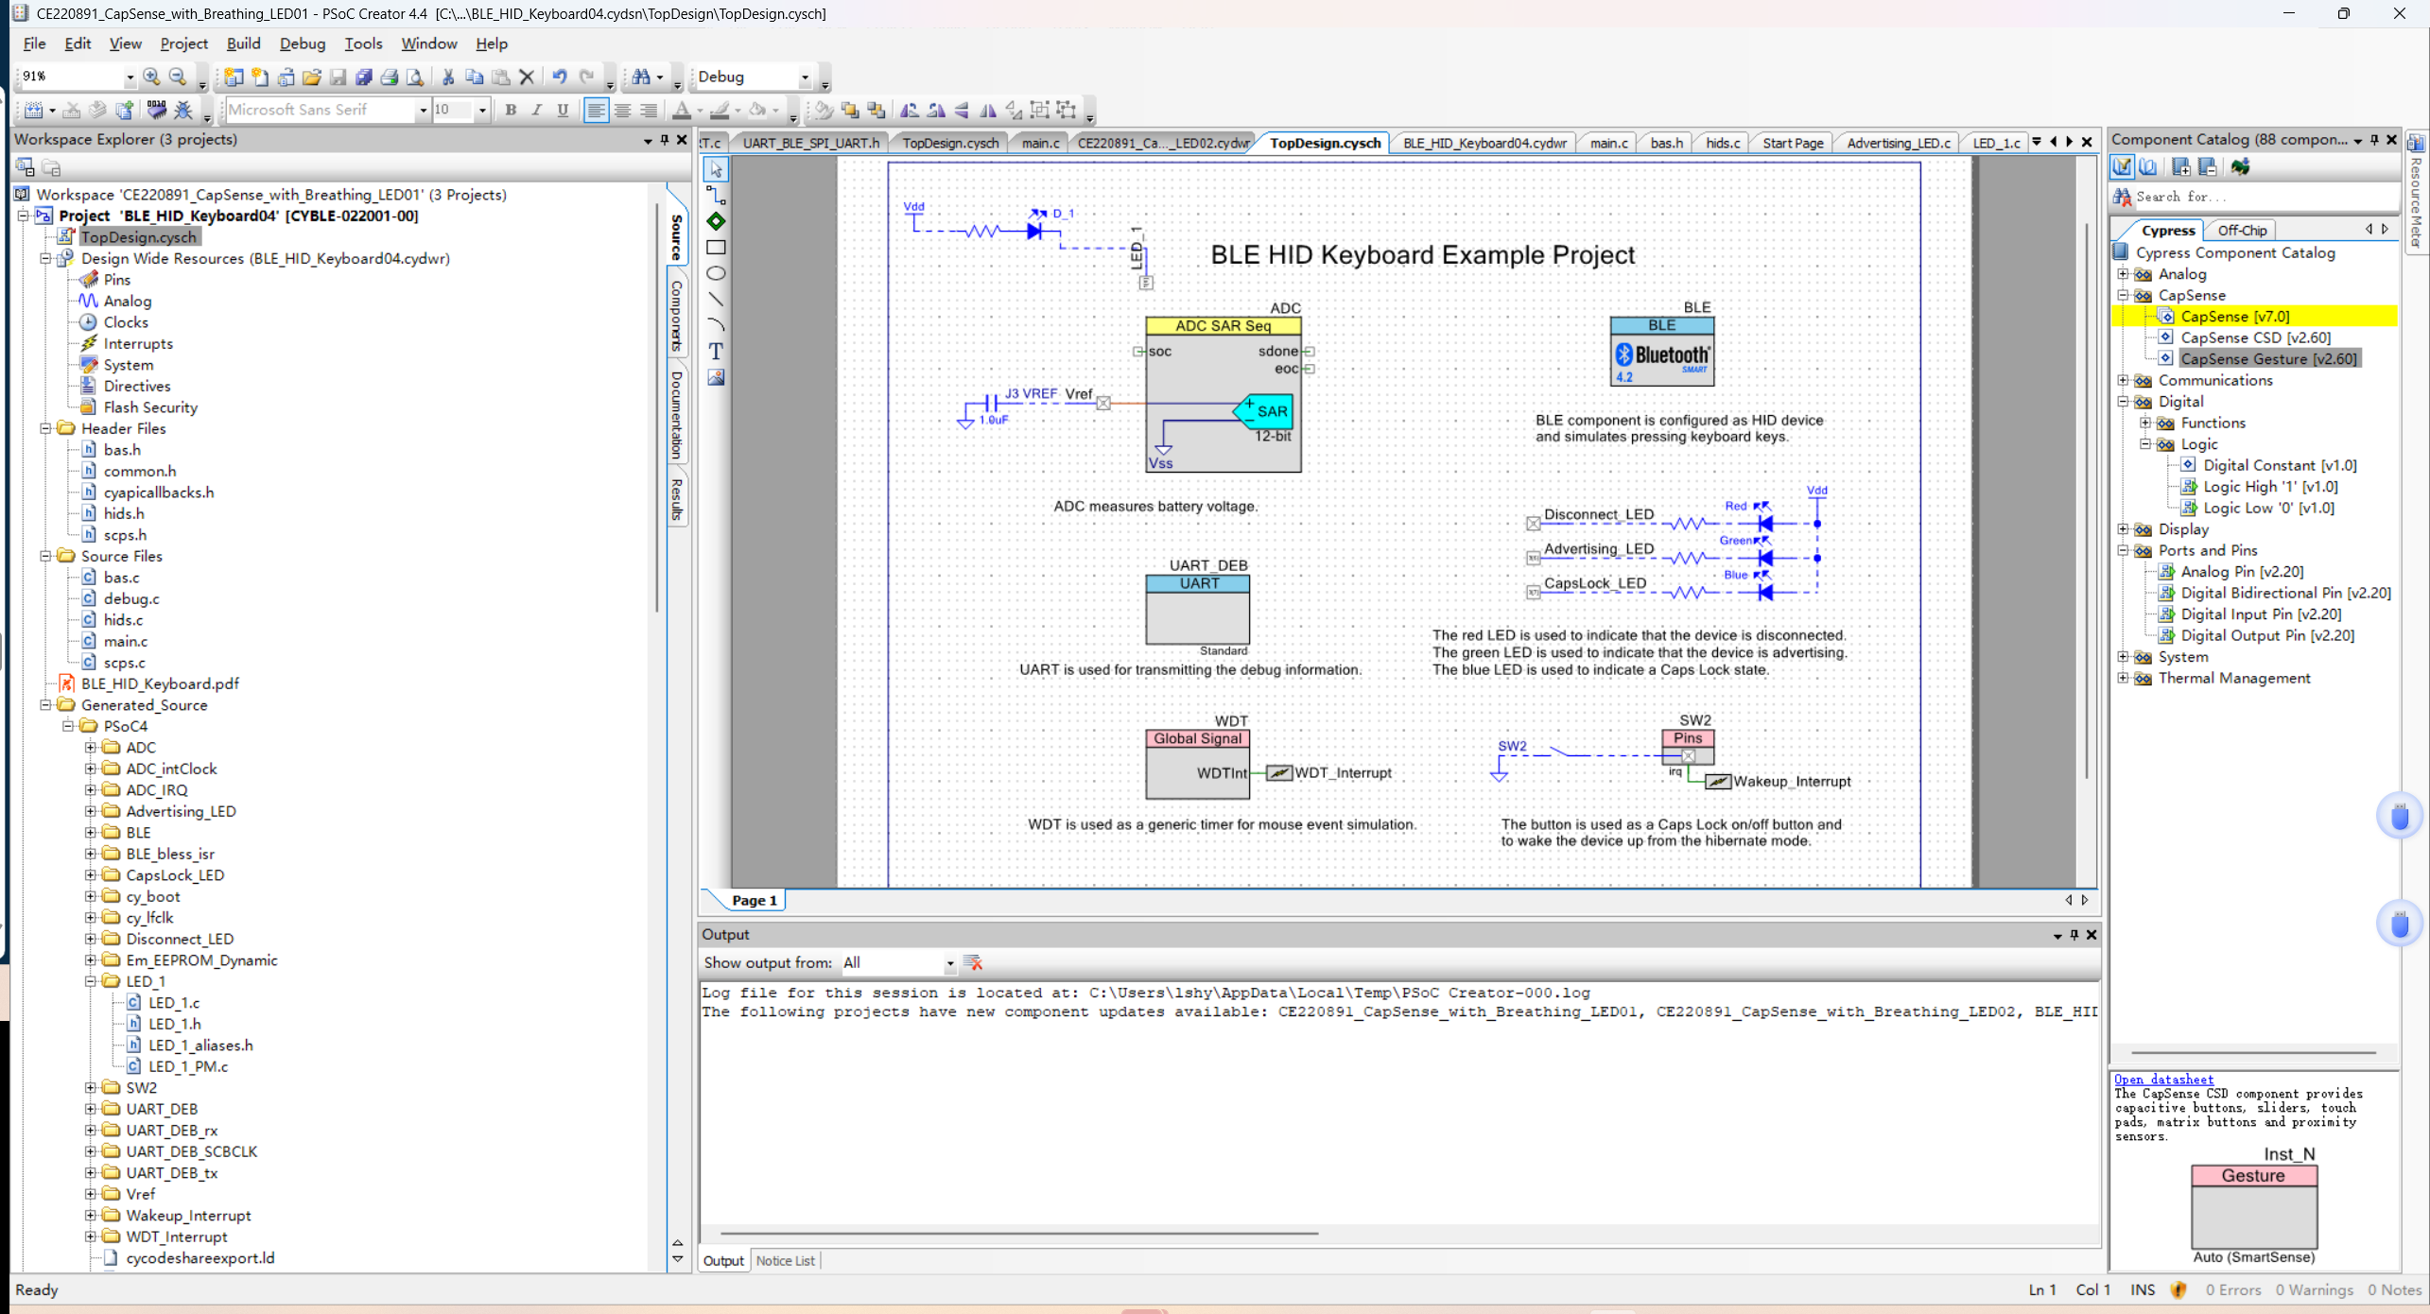Click the collapse all catalog icon
Viewport: 2430px width, 1314px height.
click(2208, 167)
